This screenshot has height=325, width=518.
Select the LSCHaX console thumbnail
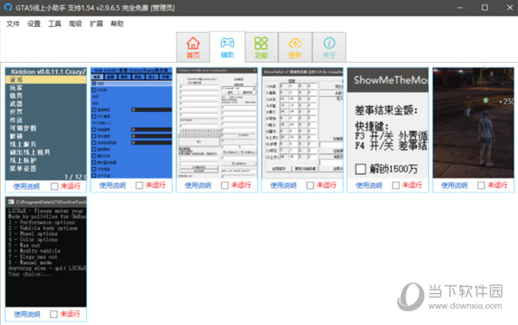46,252
